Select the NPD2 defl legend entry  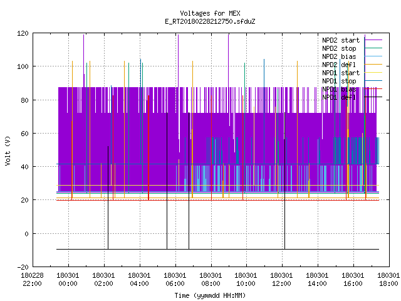point(339,65)
